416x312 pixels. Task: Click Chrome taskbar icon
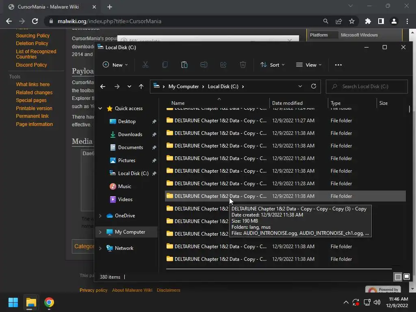point(49,302)
